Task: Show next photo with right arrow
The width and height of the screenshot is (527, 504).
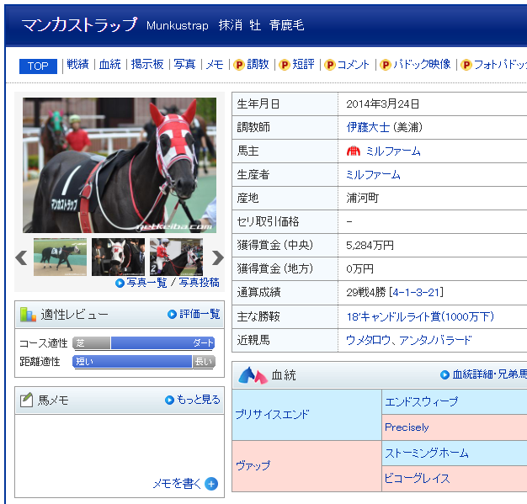Action: 217,257
